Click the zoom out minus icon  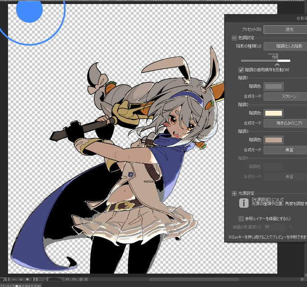point(14,280)
